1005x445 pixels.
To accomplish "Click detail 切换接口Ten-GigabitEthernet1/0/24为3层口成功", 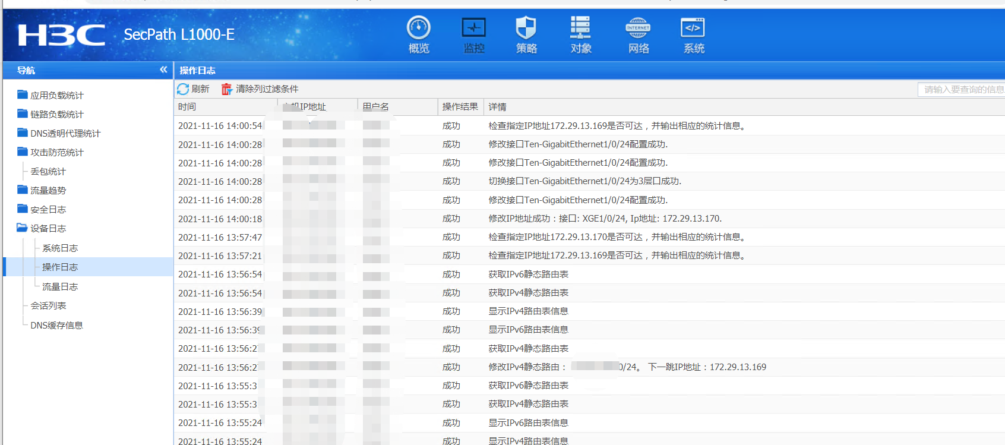I will pos(584,181).
